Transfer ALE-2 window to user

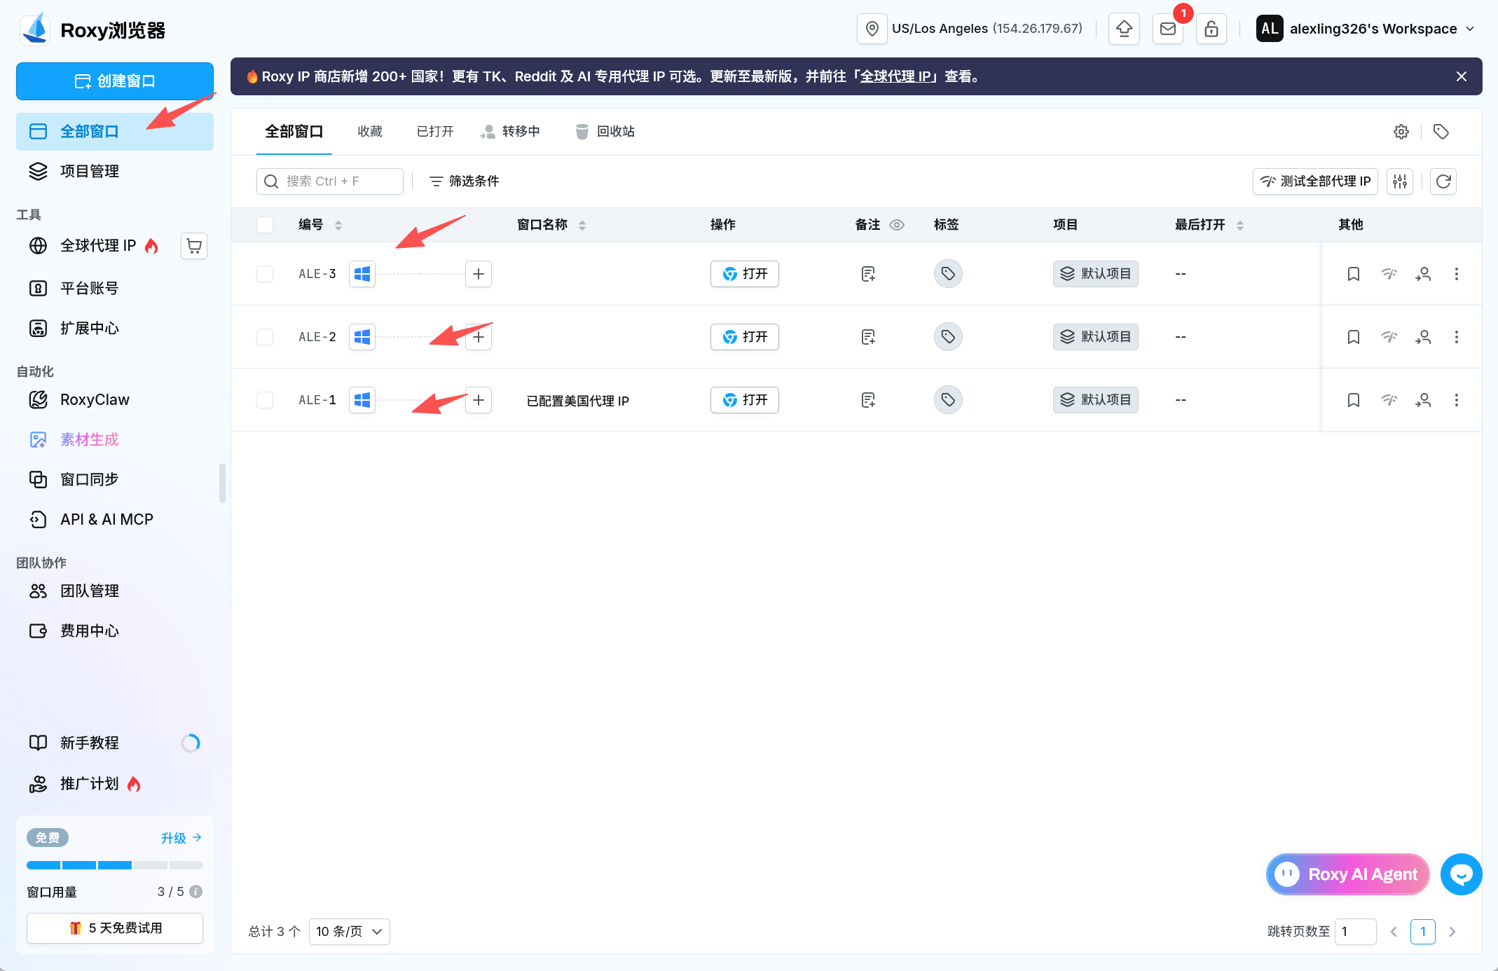coord(1423,337)
